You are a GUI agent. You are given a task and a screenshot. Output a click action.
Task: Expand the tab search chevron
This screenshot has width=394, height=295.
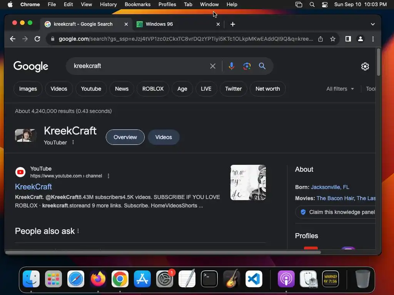pos(372,24)
